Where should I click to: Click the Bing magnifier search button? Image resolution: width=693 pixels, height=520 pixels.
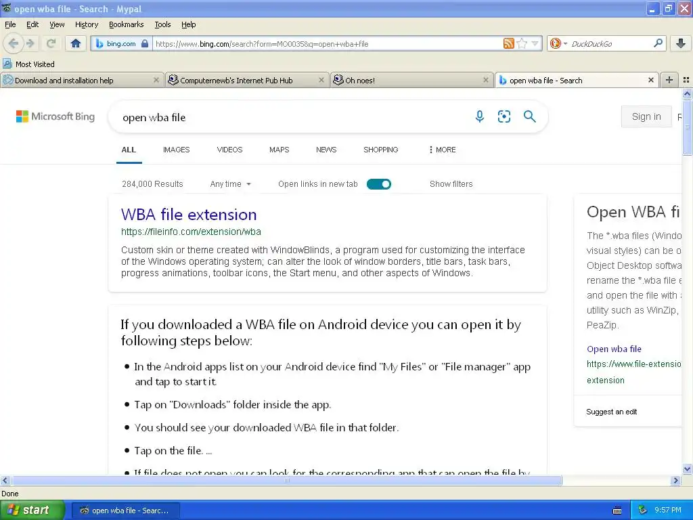[x=529, y=116]
